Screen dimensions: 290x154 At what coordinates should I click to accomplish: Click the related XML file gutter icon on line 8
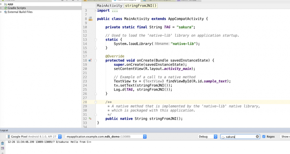tap(90, 19)
